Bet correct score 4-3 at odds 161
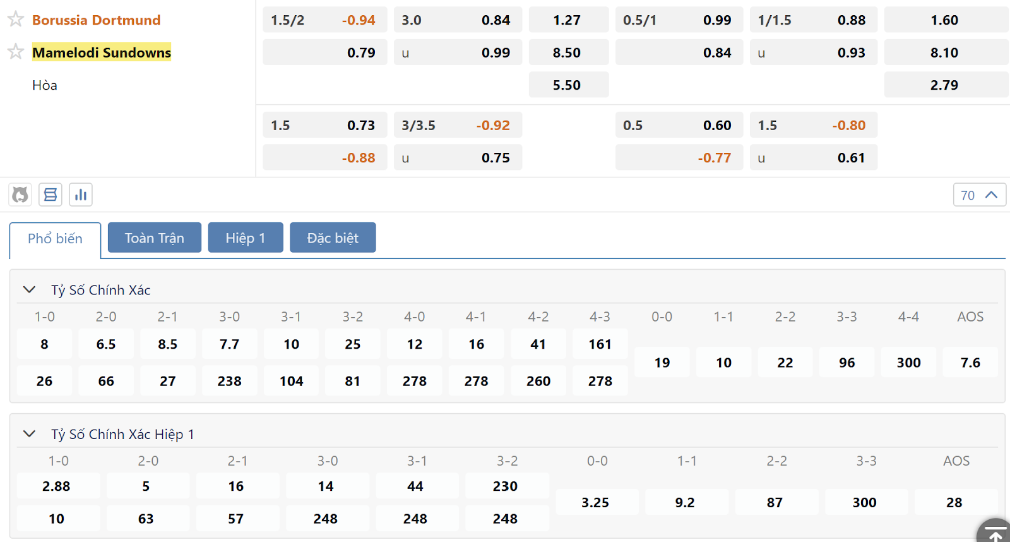Image resolution: width=1010 pixels, height=542 pixels. pos(600,344)
